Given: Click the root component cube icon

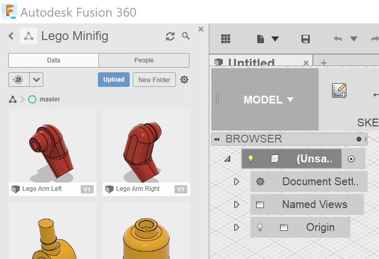Looking at the screenshot, I should click(275, 159).
